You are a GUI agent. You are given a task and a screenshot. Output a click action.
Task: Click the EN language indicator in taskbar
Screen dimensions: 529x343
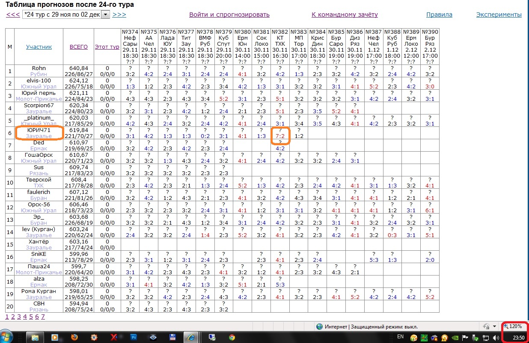(x=401, y=337)
